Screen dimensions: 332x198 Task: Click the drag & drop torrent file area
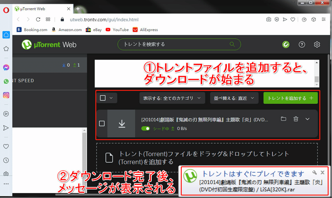207,158
